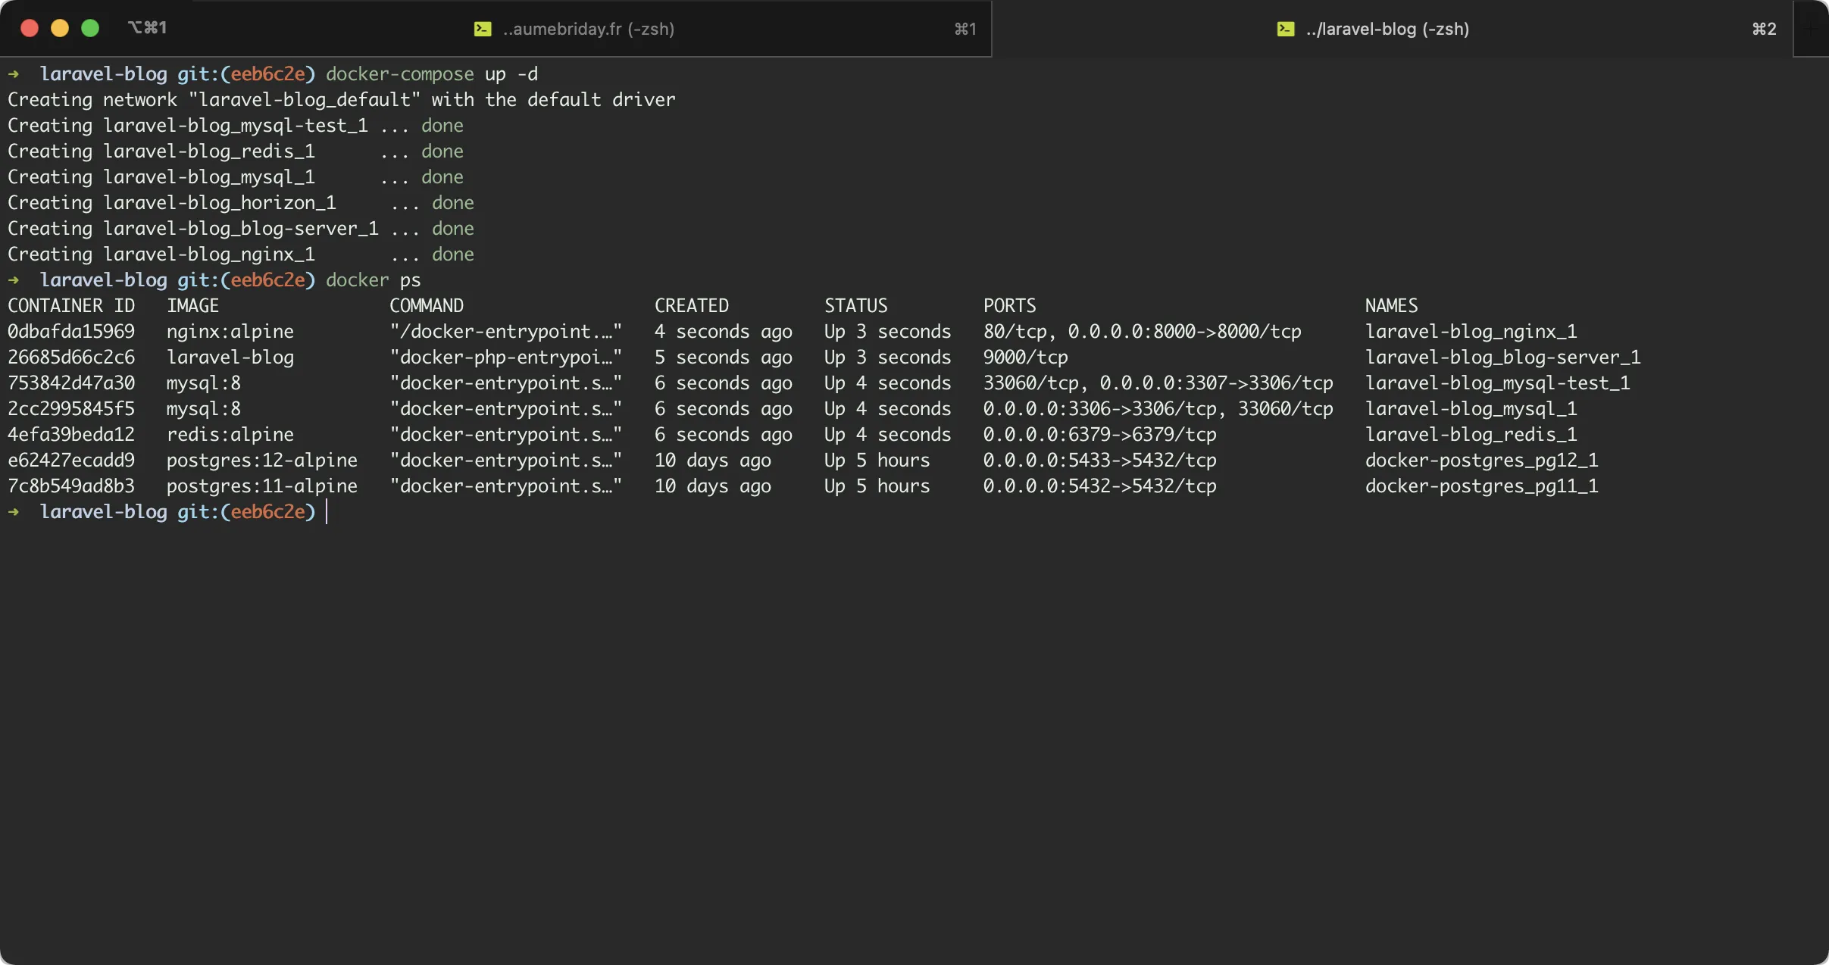Image resolution: width=1829 pixels, height=965 pixels.
Task: Click container ID 0dbafda15969
Action: (x=71, y=332)
